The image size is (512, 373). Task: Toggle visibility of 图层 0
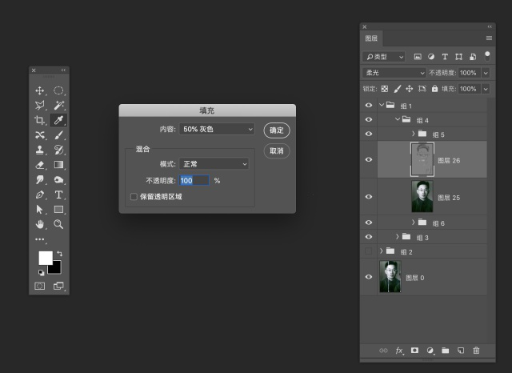click(x=369, y=277)
